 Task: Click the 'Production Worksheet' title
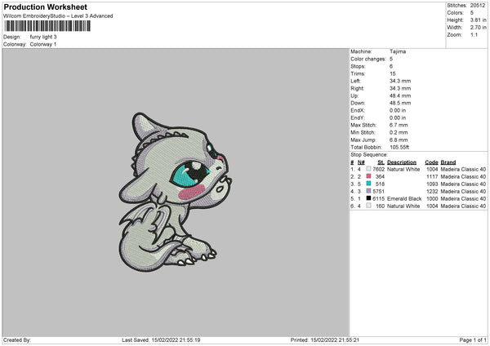[x=45, y=7]
